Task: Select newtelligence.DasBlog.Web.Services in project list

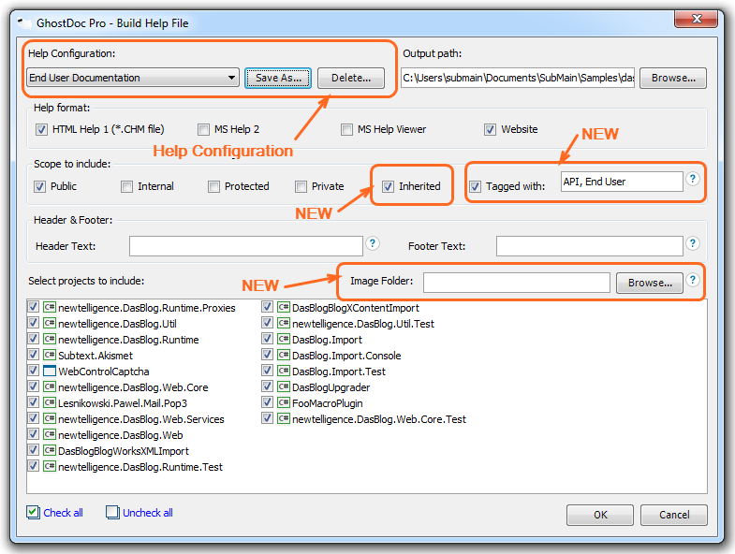Action: tap(140, 419)
